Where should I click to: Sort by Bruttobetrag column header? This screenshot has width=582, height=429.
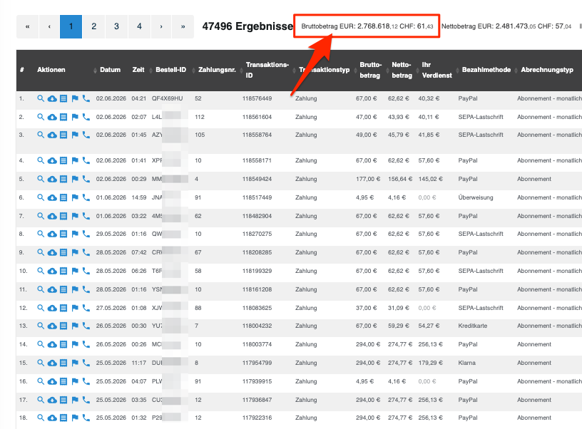(370, 70)
